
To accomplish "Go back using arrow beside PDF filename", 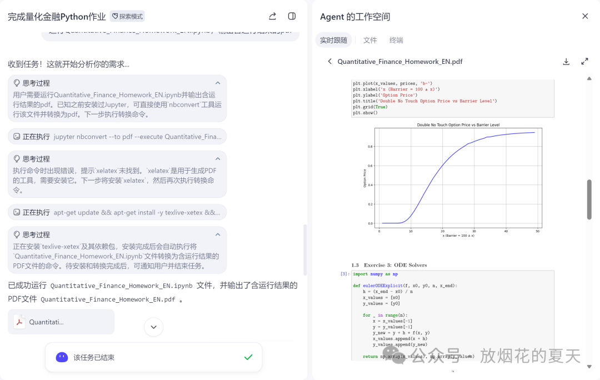I will tap(329, 62).
